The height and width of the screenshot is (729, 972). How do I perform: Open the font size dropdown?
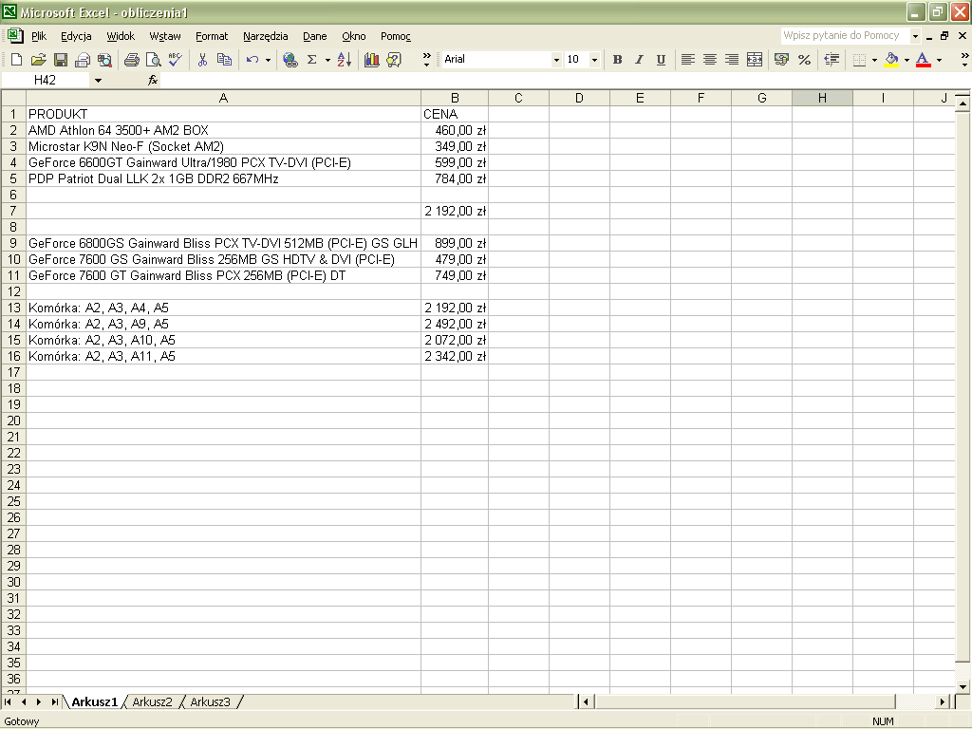pos(594,60)
